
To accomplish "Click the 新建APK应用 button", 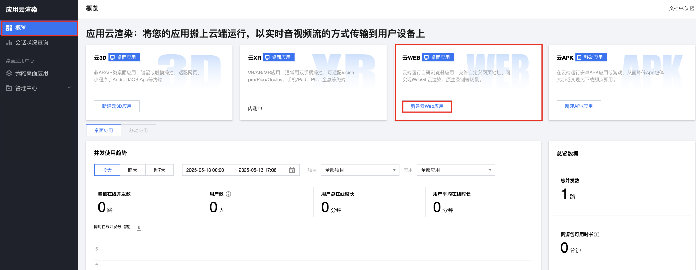I will [578, 106].
